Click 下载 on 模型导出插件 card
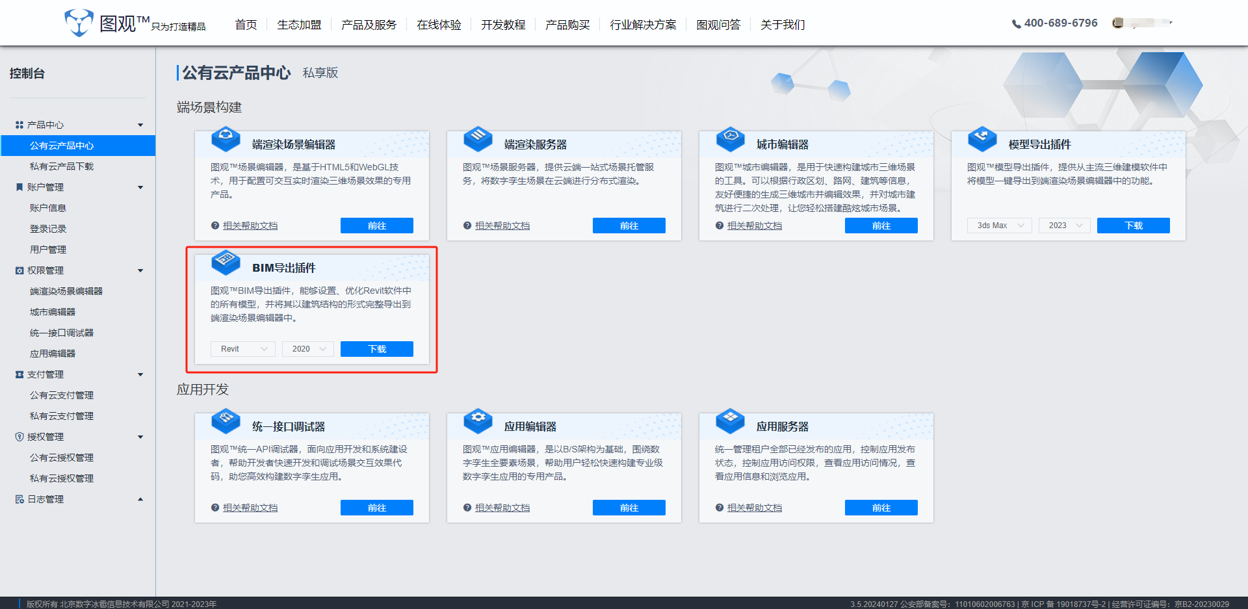1248x609 pixels. [1134, 226]
